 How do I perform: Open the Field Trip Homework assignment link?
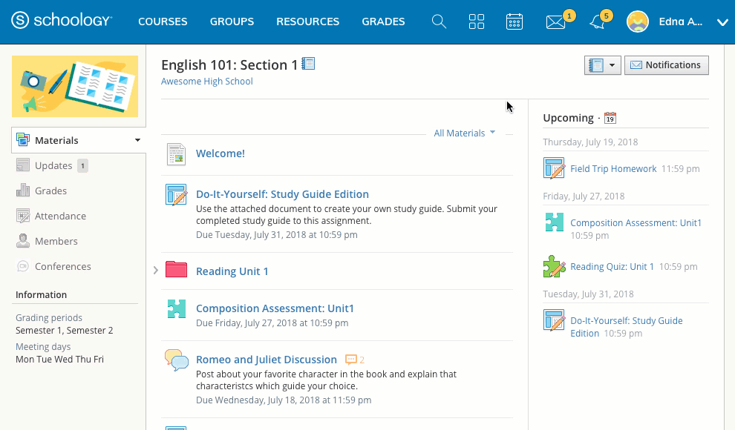click(613, 168)
